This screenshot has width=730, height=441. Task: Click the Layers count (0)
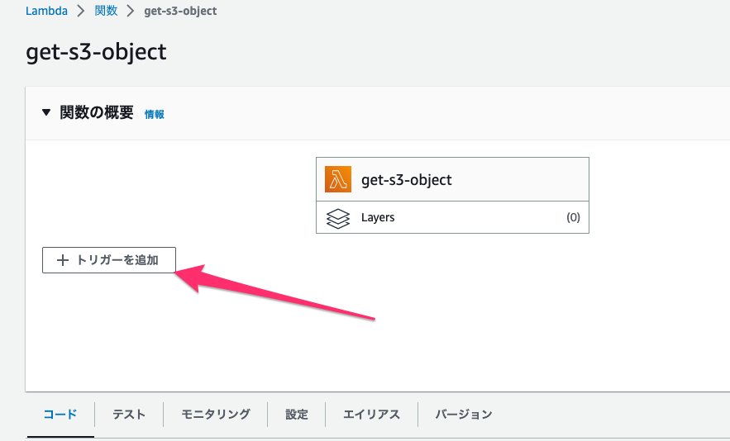(573, 217)
